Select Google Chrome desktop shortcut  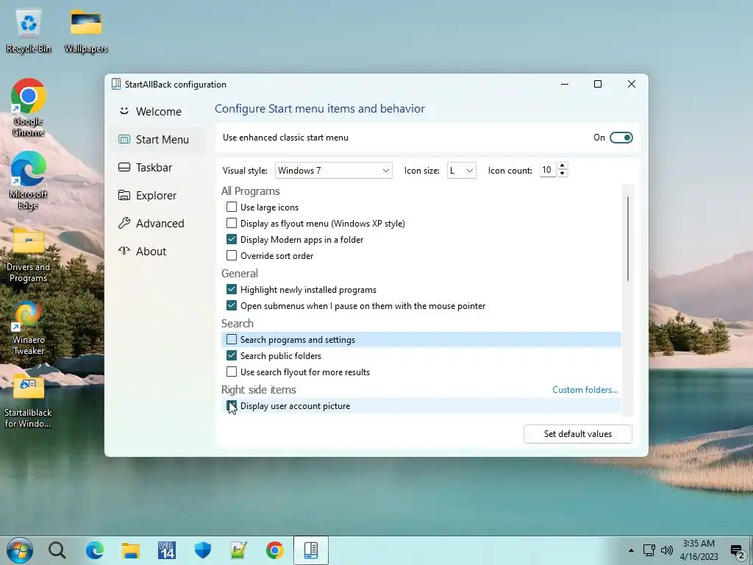point(29,108)
